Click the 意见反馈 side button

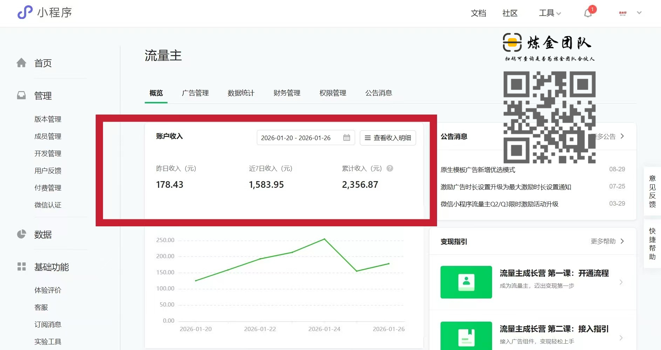tap(652, 191)
